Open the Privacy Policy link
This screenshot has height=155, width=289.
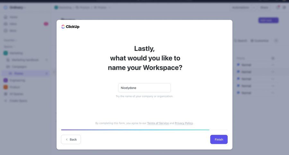[x=184, y=123]
